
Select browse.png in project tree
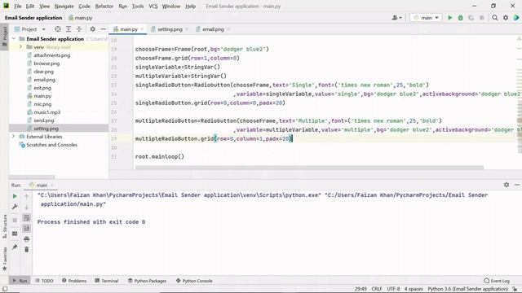46,63
